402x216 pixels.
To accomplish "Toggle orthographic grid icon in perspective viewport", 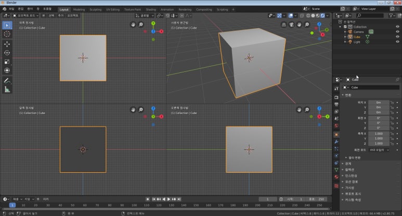I will pos(284,24).
